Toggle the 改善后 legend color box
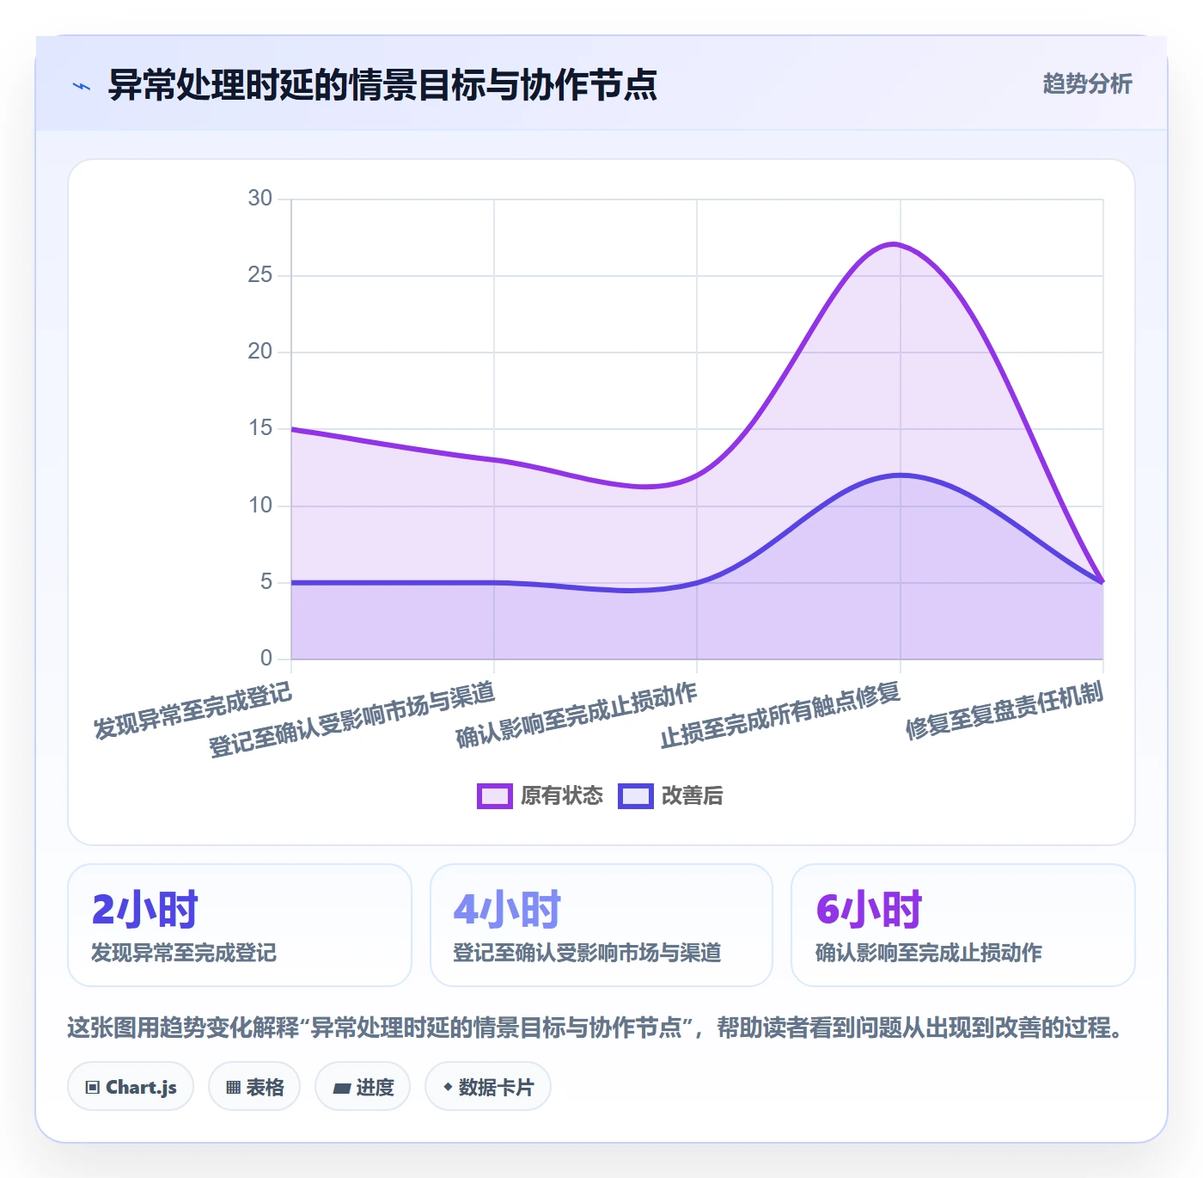Screen dimensions: 1203x1178 click(636, 796)
